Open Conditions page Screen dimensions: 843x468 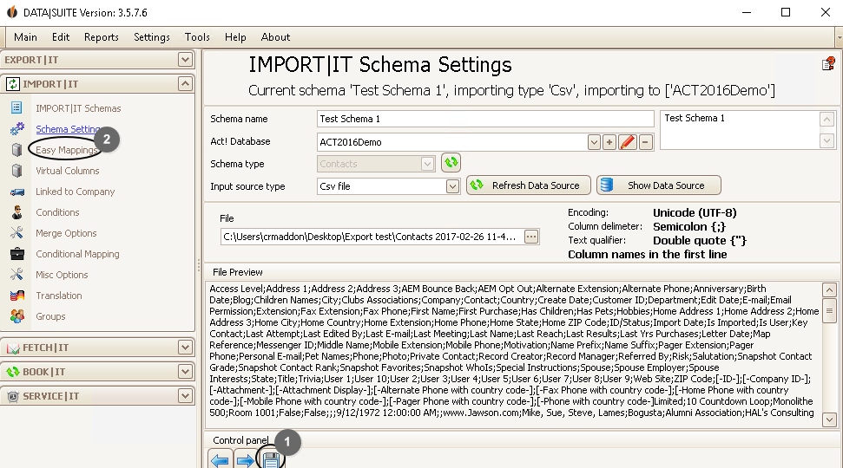[57, 212]
